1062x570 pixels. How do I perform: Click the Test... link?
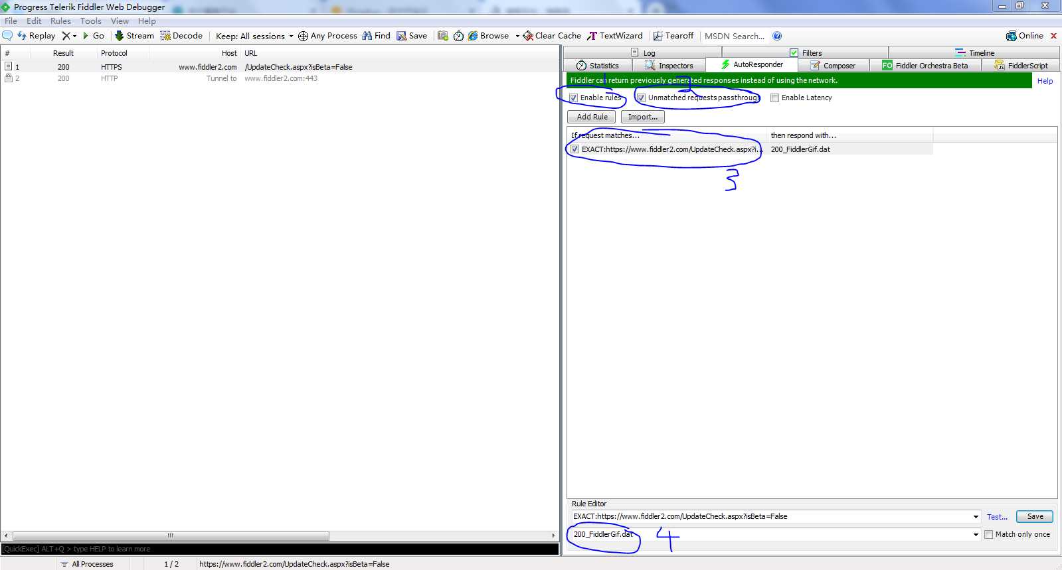[997, 517]
